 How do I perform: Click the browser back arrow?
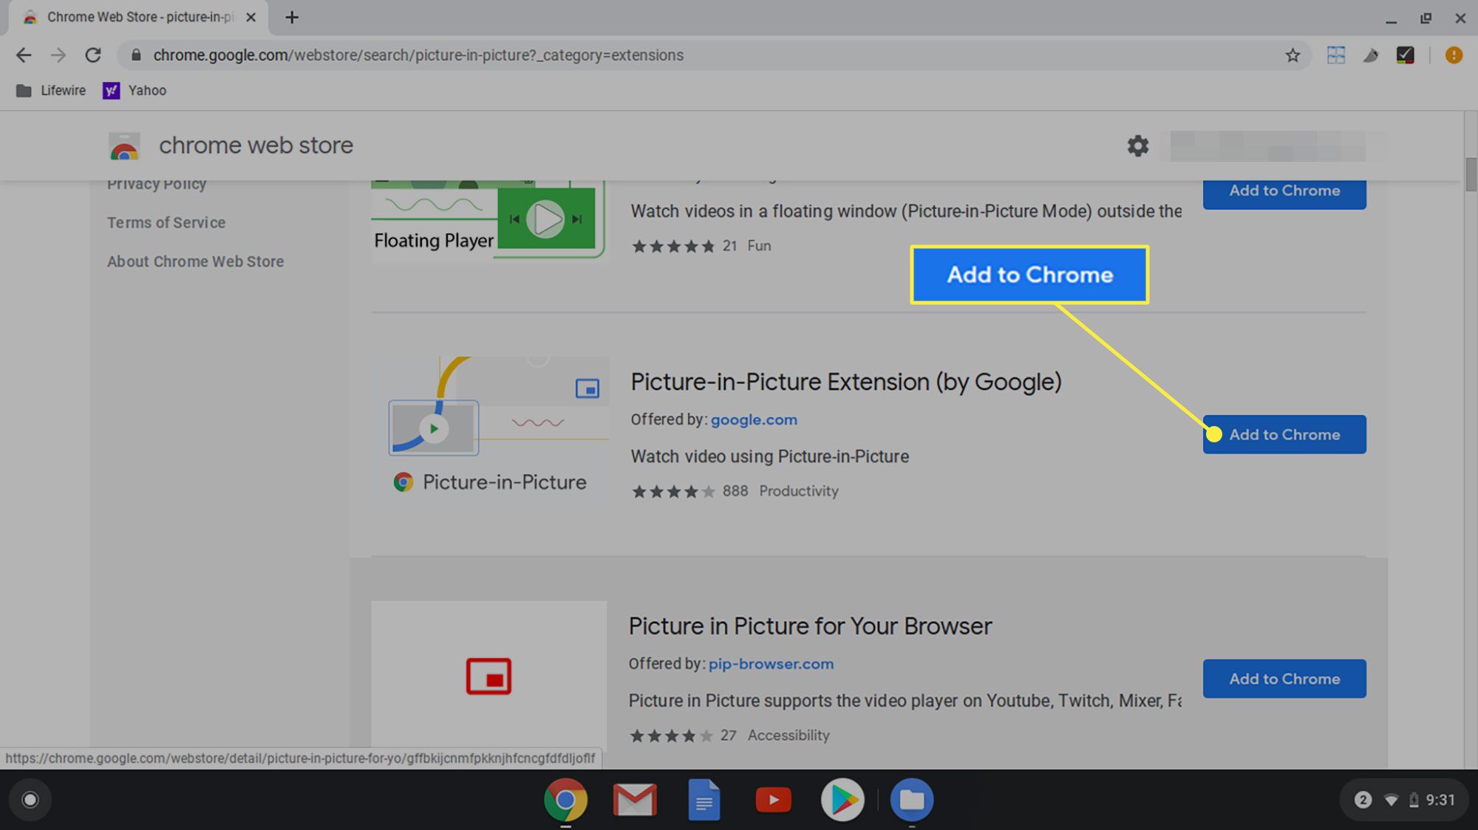[x=24, y=55]
